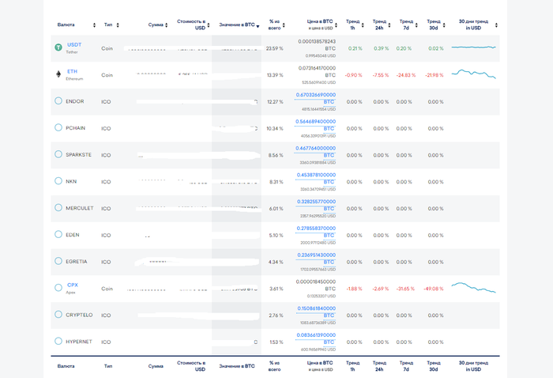Click the CRYPTELO currency name
This screenshot has height=378, width=553.
pyautogui.click(x=79, y=315)
